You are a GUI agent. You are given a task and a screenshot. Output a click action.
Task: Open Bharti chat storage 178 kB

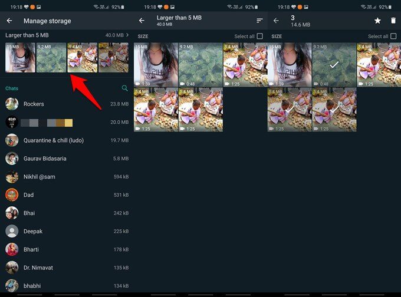tap(67, 249)
